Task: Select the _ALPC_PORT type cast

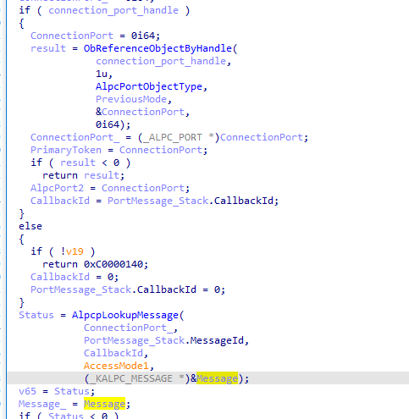Action: 179,137
